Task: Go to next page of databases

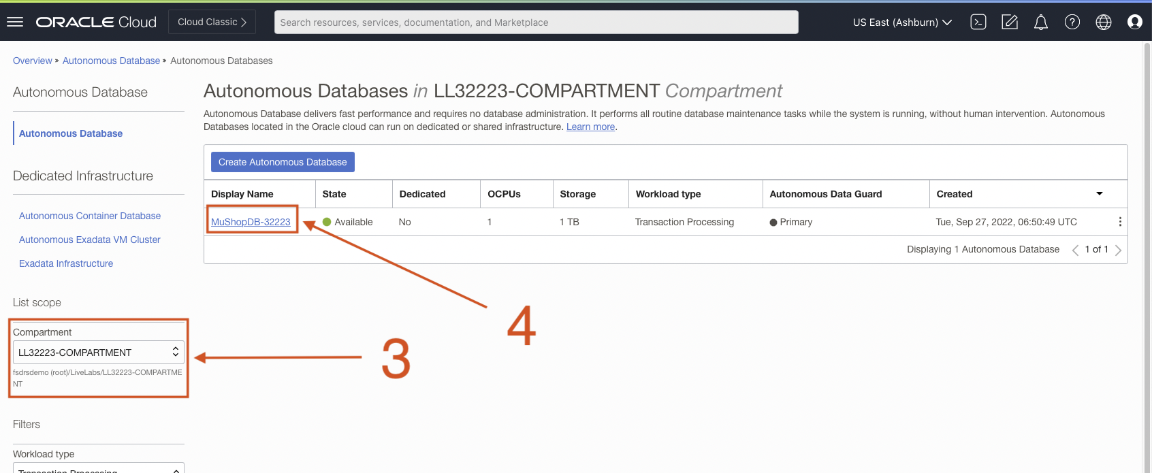Action: point(1118,250)
